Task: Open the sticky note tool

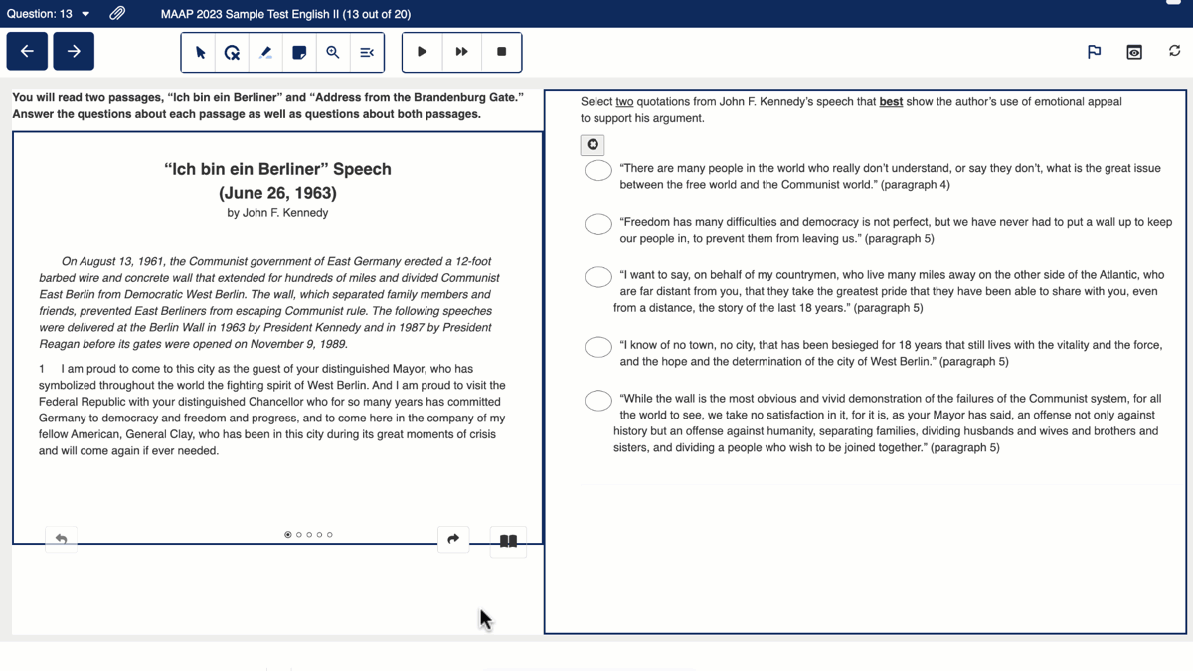Action: (299, 52)
